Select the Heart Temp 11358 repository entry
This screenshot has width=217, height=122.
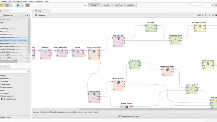pyautogui.click(x=14, y=58)
